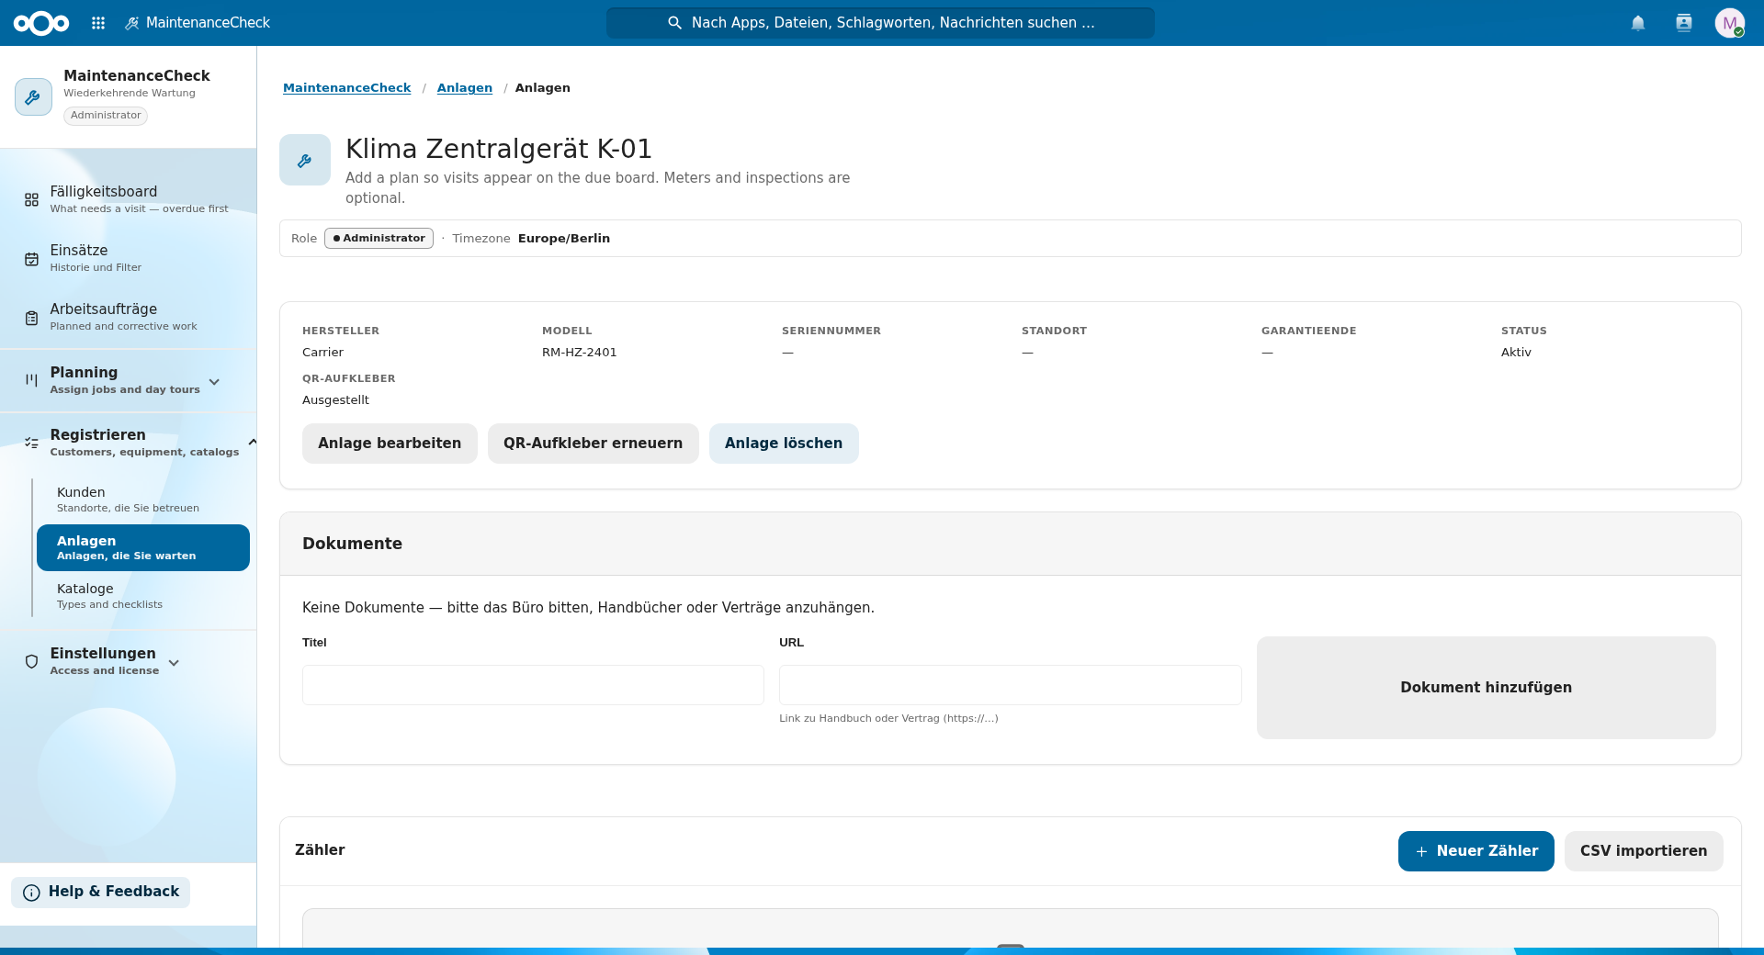Open notifications bell
This screenshot has height=955, width=1764.
click(1638, 23)
